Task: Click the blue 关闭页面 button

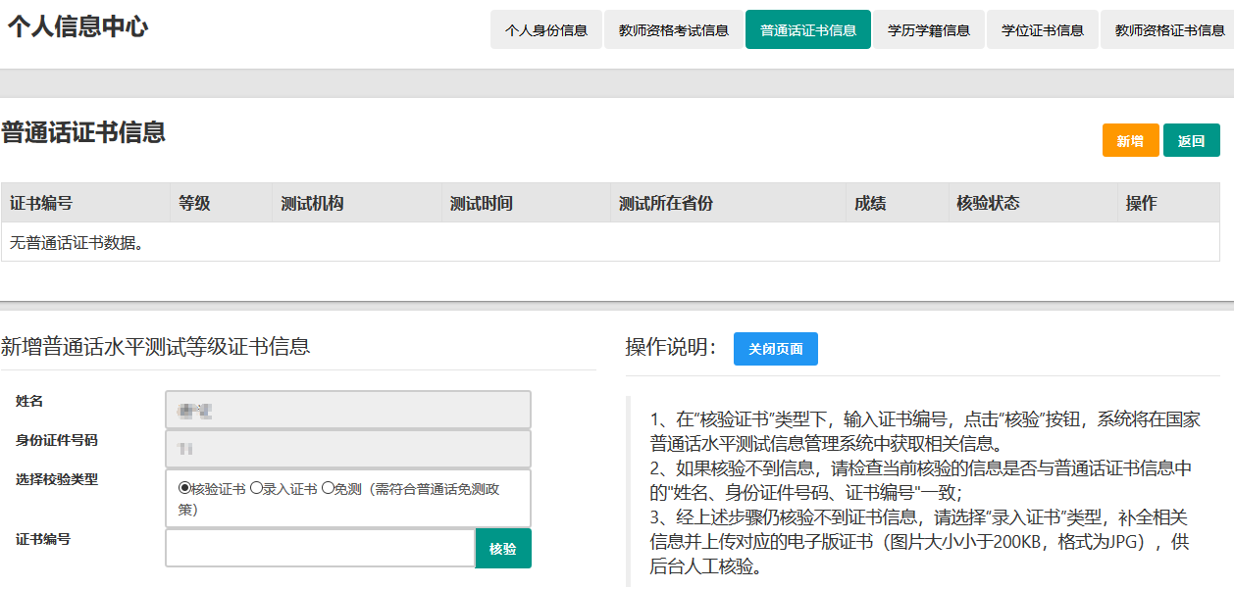Action: [775, 349]
